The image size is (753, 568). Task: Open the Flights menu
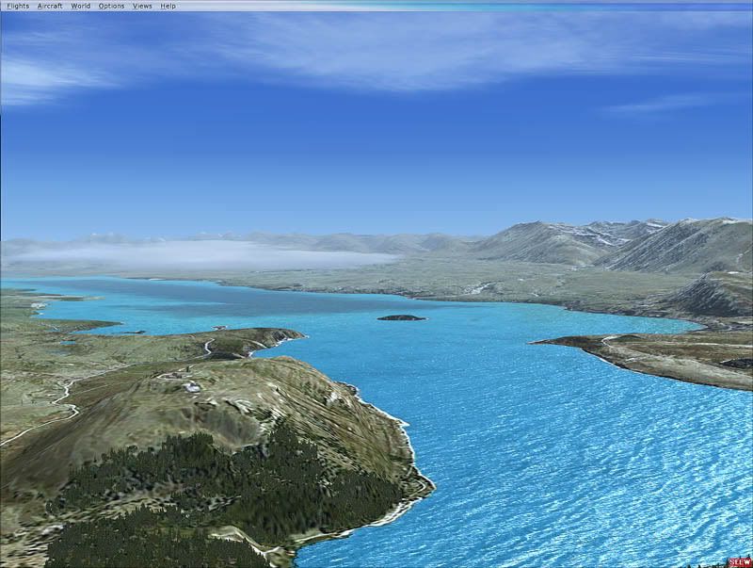tap(18, 6)
